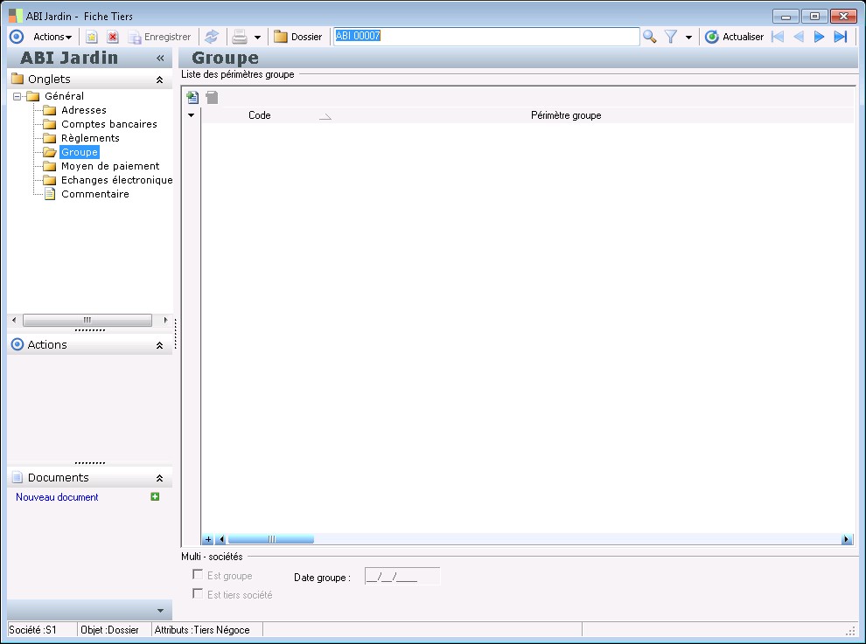
Task: Click the Nouveau document link
Action: (x=57, y=497)
